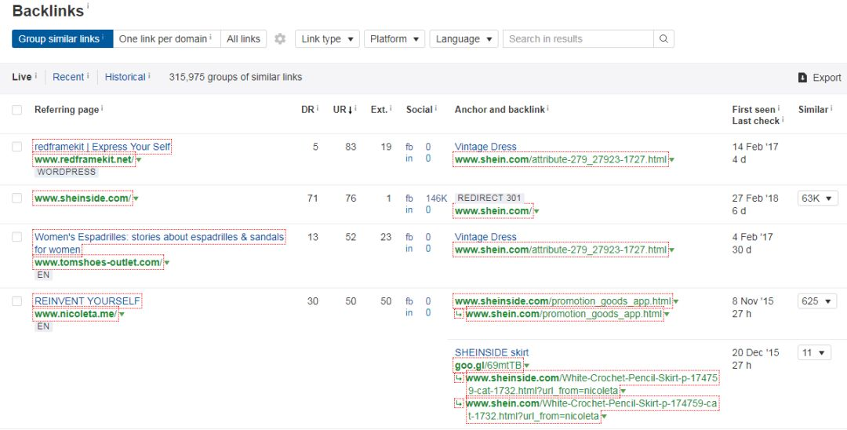
Task: Open the arrow menu next to www.redframekit.net/
Action: coord(139,160)
